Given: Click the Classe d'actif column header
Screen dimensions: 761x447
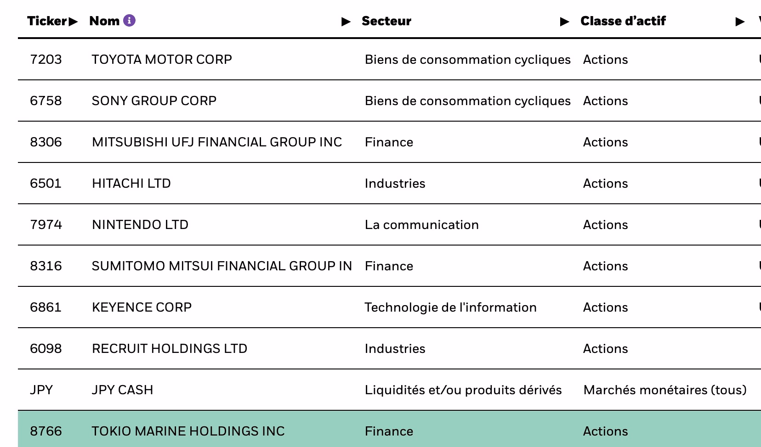Looking at the screenshot, I should (x=623, y=21).
